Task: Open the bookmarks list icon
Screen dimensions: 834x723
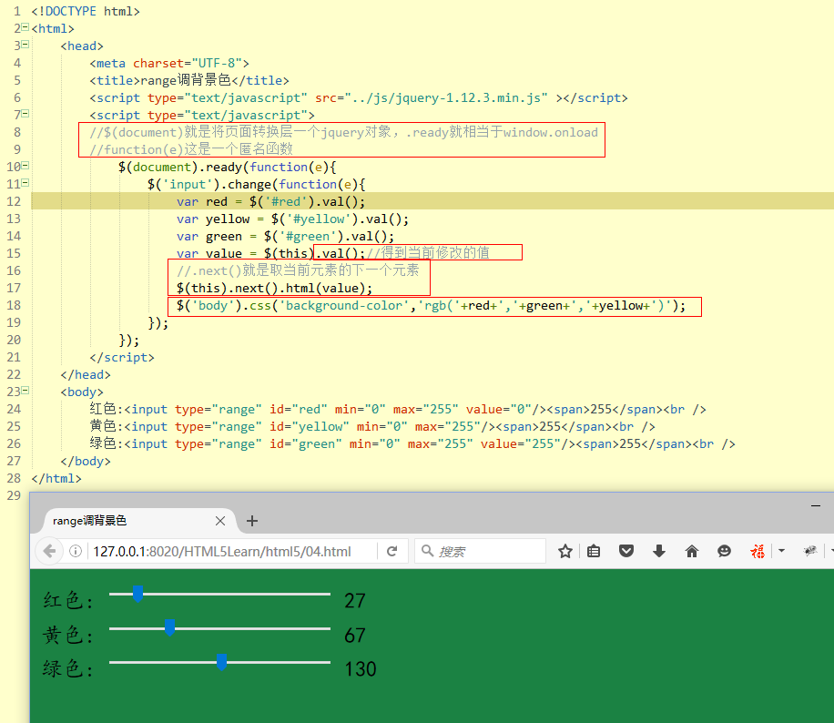Action: 594,551
